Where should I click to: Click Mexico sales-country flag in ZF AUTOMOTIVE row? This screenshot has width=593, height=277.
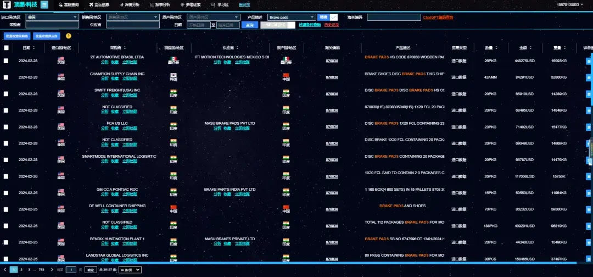[174, 59]
